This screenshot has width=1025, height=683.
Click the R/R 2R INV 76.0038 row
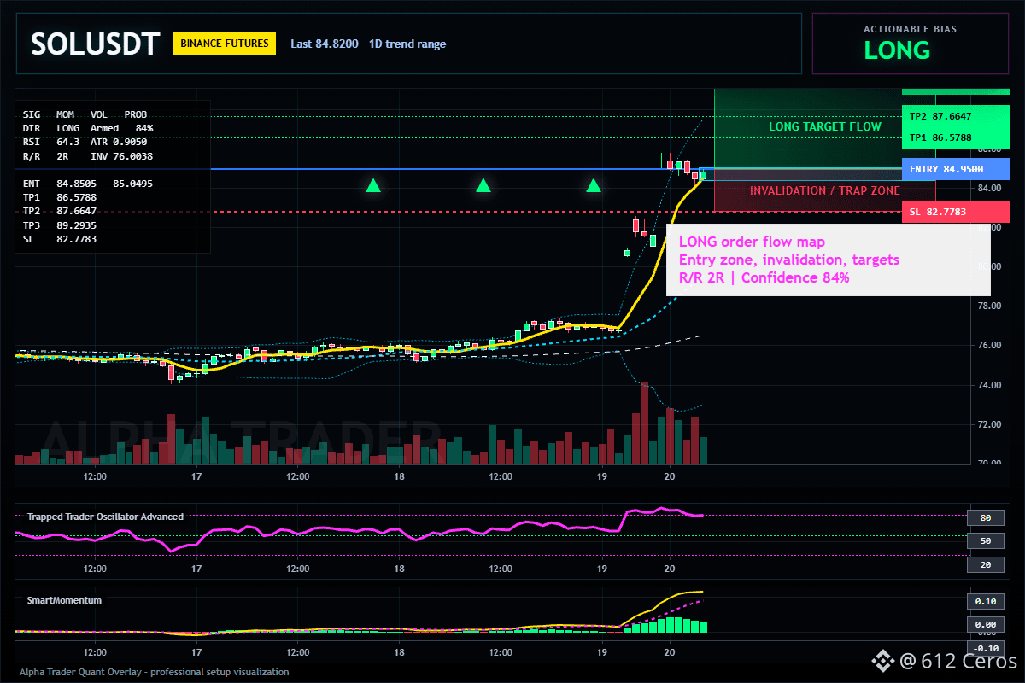(x=88, y=156)
